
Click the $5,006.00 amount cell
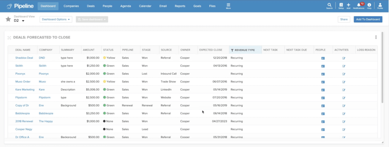[93, 89]
